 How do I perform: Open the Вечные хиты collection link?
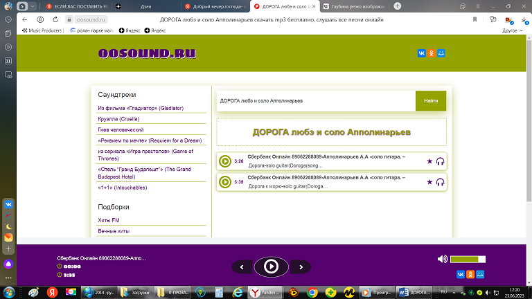pos(114,231)
